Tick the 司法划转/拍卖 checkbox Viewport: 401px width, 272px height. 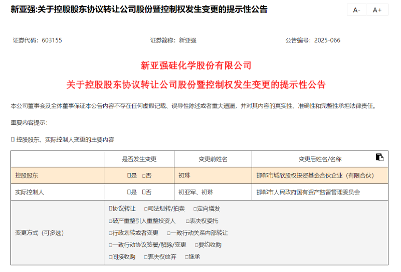pyautogui.click(x=146, y=209)
